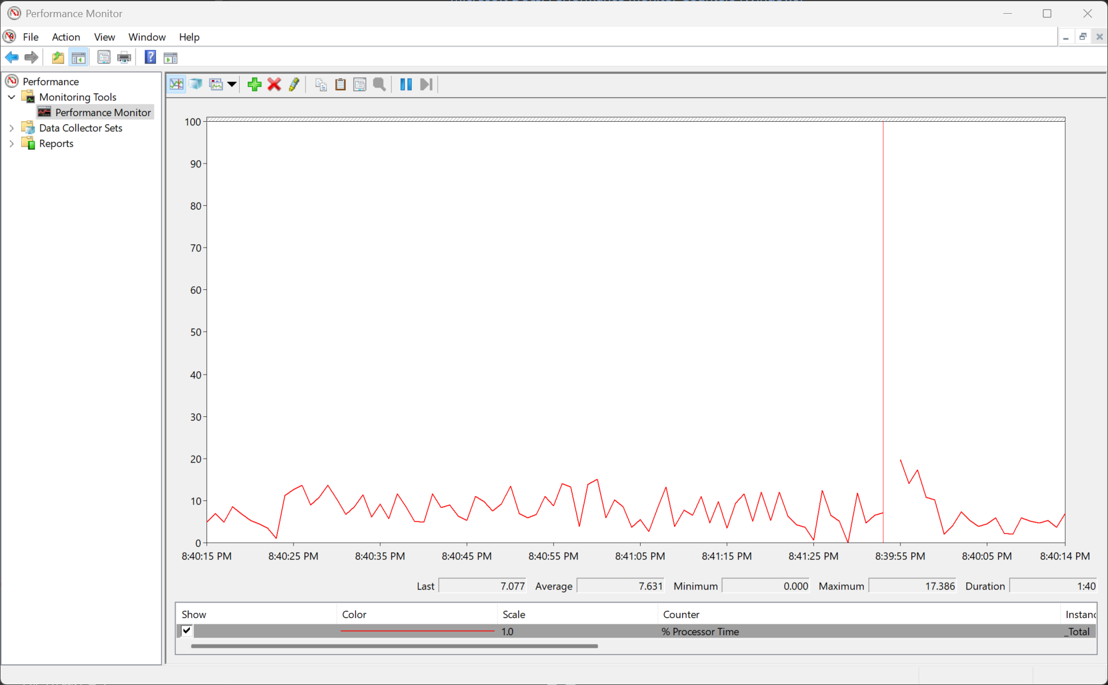This screenshot has width=1108, height=685.
Task: Delete selected counter with red X icon
Action: 274,85
